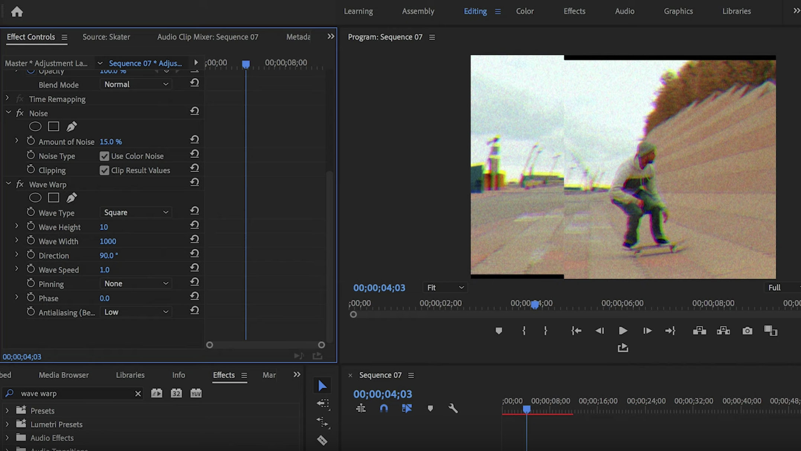Click the Add Marker icon in the Program monitor
The height and width of the screenshot is (451, 801).
click(499, 331)
